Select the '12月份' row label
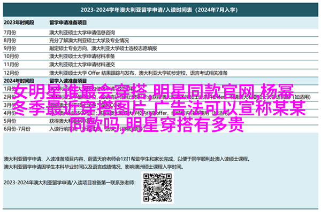The image size is (321, 212). click(x=11, y=73)
